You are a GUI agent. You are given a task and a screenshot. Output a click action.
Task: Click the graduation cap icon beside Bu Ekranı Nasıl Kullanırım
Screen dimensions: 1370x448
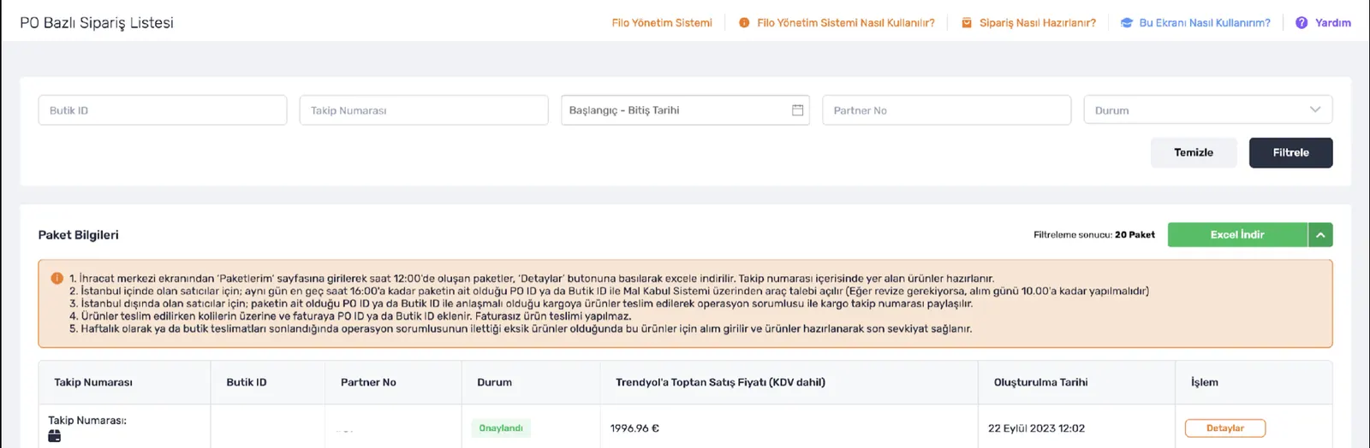1127,23
